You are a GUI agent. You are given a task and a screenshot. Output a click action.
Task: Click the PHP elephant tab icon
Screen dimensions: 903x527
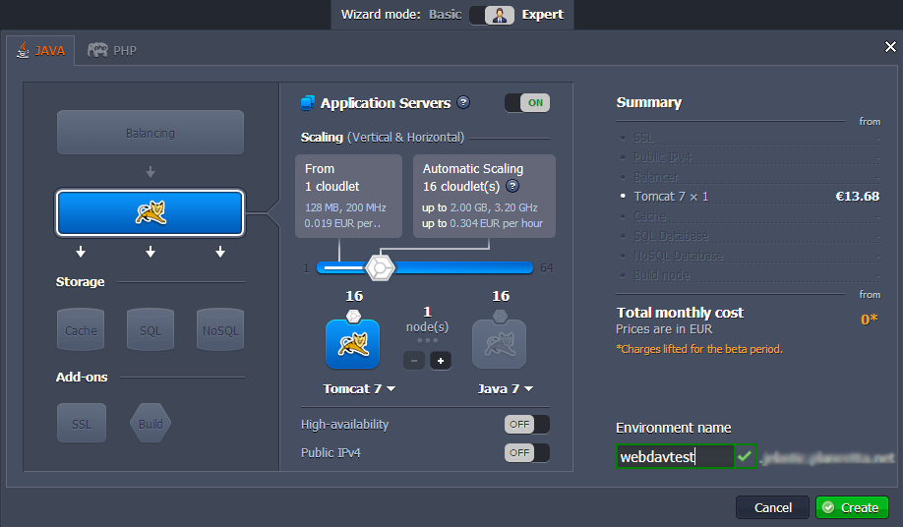[97, 50]
